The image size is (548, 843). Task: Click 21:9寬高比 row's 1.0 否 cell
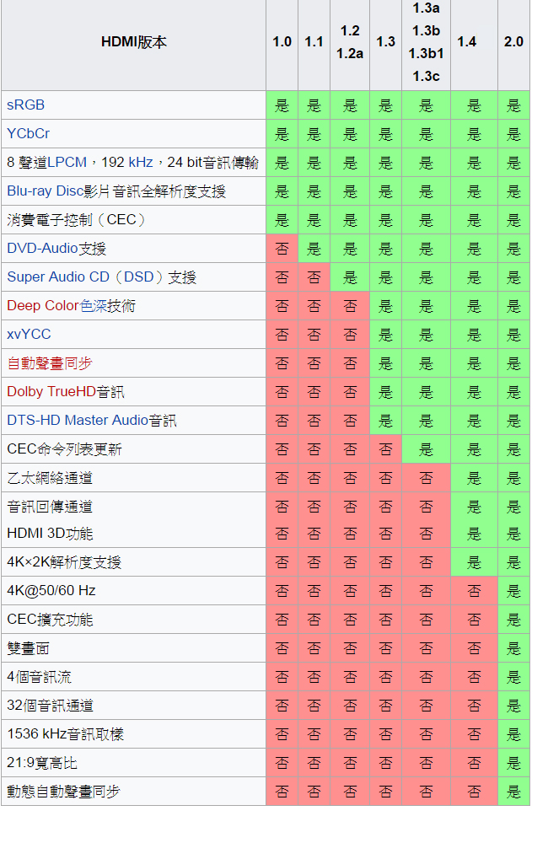click(x=282, y=763)
